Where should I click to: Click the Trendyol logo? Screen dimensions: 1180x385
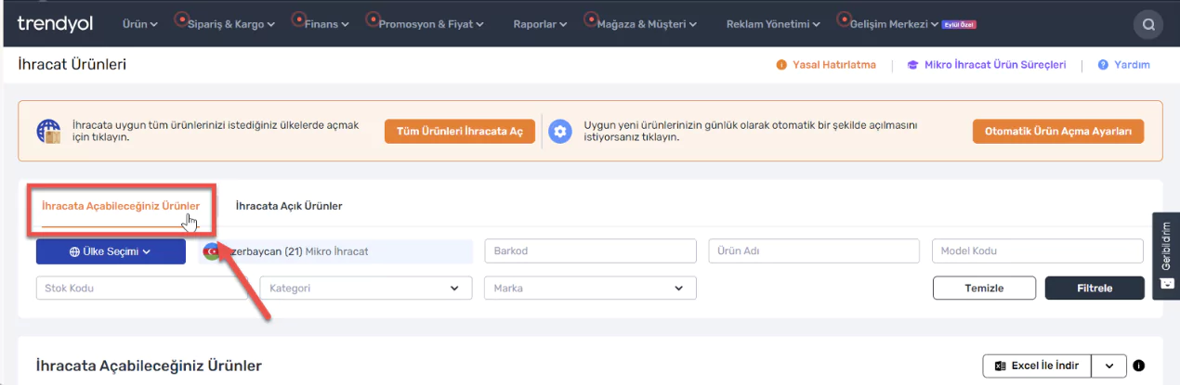coord(55,23)
